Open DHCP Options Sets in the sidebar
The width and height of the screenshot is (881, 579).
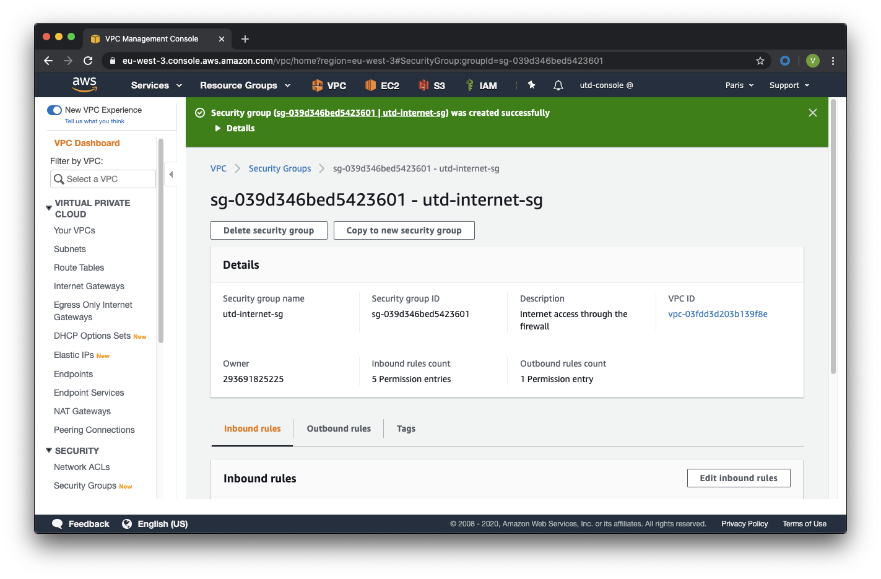[x=92, y=336]
